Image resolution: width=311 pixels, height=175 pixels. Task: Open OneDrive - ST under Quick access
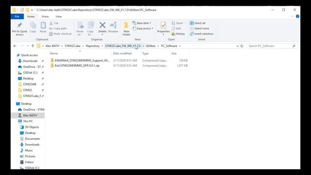32,67
